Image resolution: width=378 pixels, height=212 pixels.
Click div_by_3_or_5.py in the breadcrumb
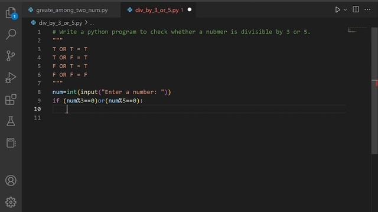tap(60, 23)
